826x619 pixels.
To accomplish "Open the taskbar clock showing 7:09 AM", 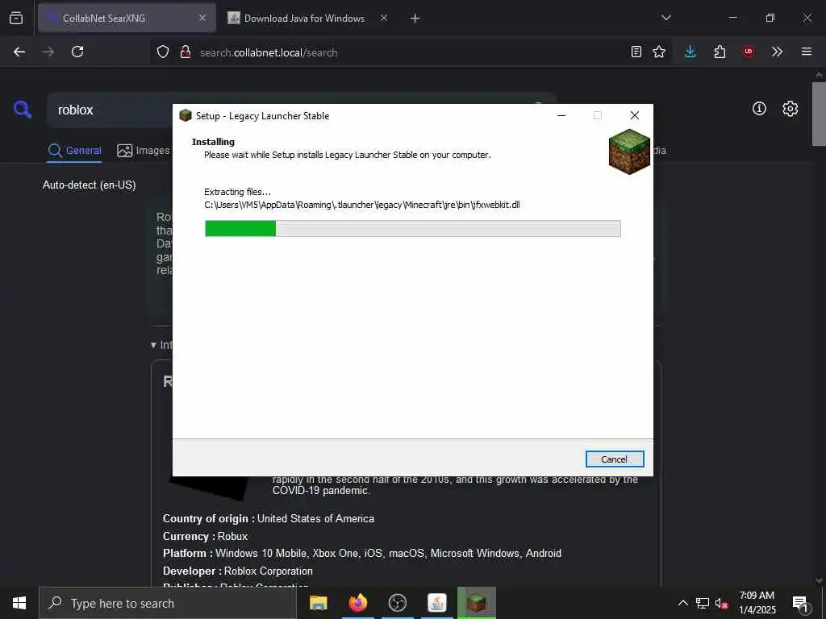I will pyautogui.click(x=757, y=603).
